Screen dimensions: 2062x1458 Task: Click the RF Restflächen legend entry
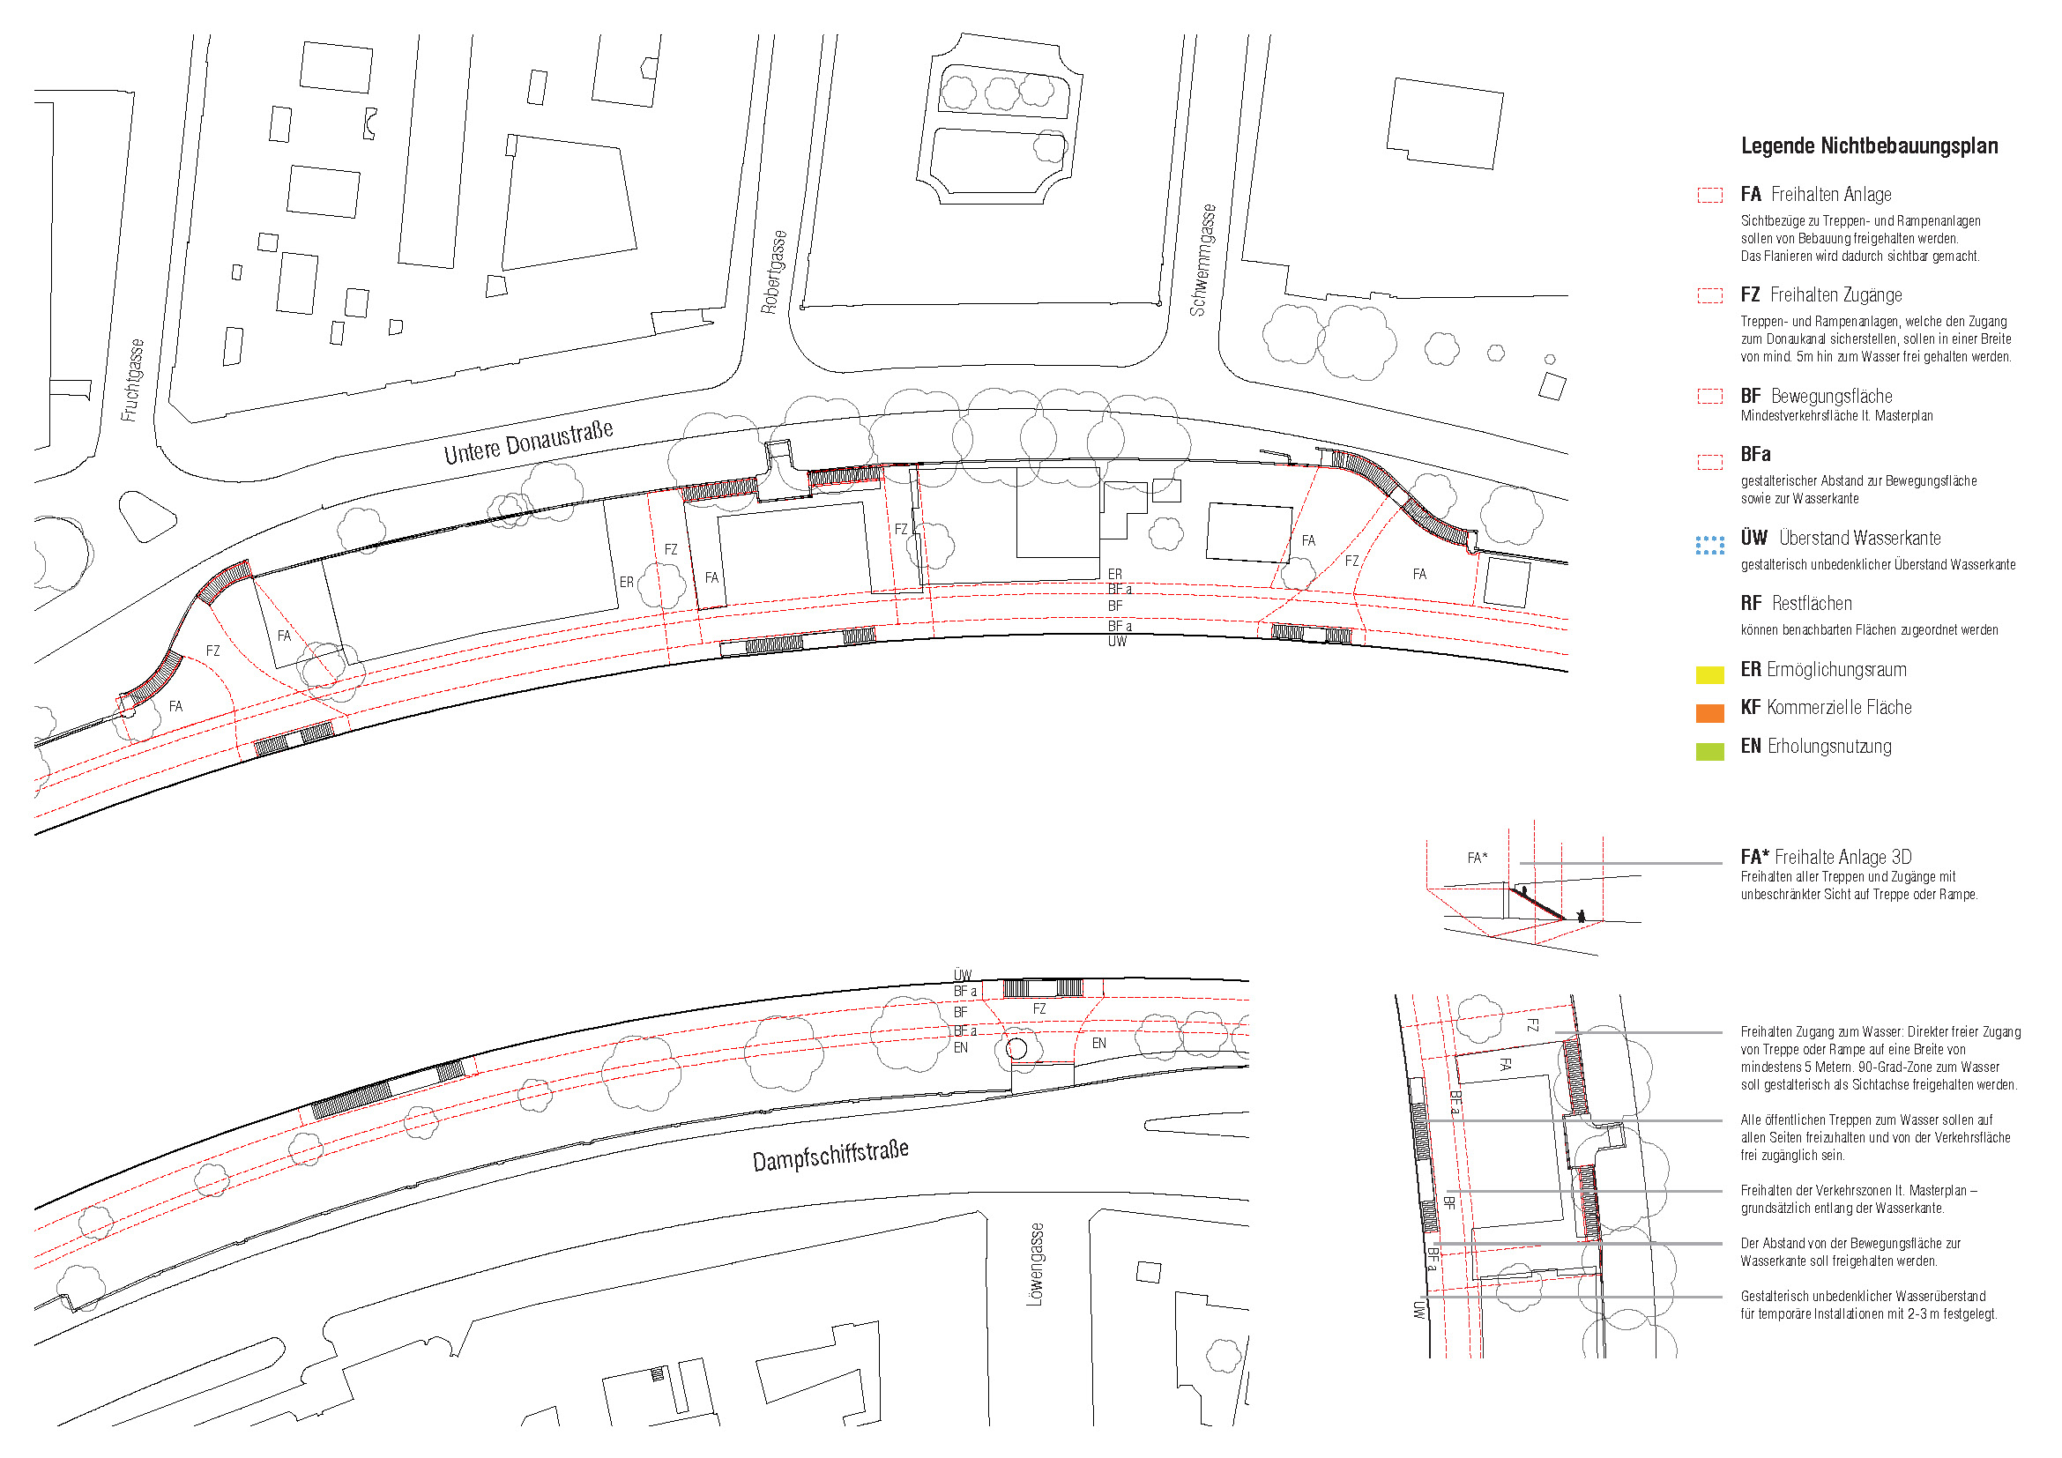pos(1796,603)
